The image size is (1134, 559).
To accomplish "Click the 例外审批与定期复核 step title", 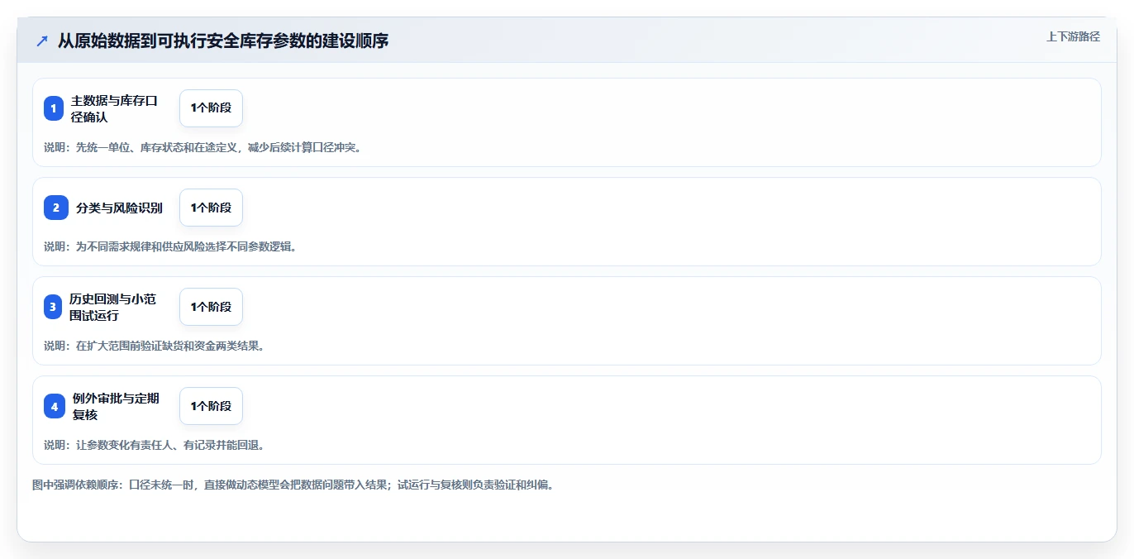I will tap(116, 406).
